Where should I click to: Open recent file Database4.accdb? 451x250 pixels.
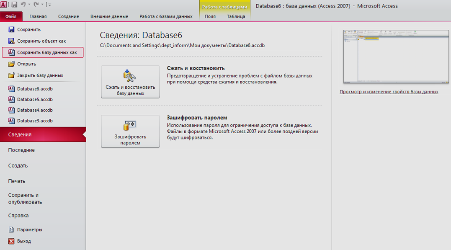34,110
